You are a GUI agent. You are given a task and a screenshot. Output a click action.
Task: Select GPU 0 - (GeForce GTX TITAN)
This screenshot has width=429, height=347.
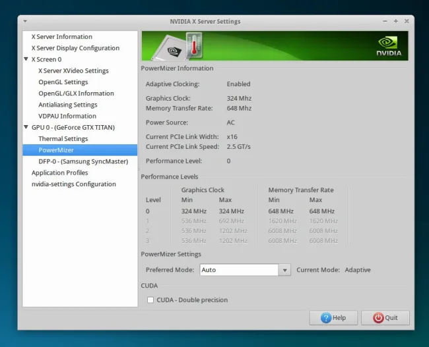[x=73, y=128]
